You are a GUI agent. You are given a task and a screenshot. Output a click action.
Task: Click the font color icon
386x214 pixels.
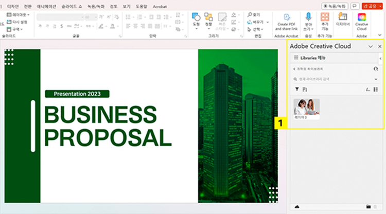coord(113,26)
